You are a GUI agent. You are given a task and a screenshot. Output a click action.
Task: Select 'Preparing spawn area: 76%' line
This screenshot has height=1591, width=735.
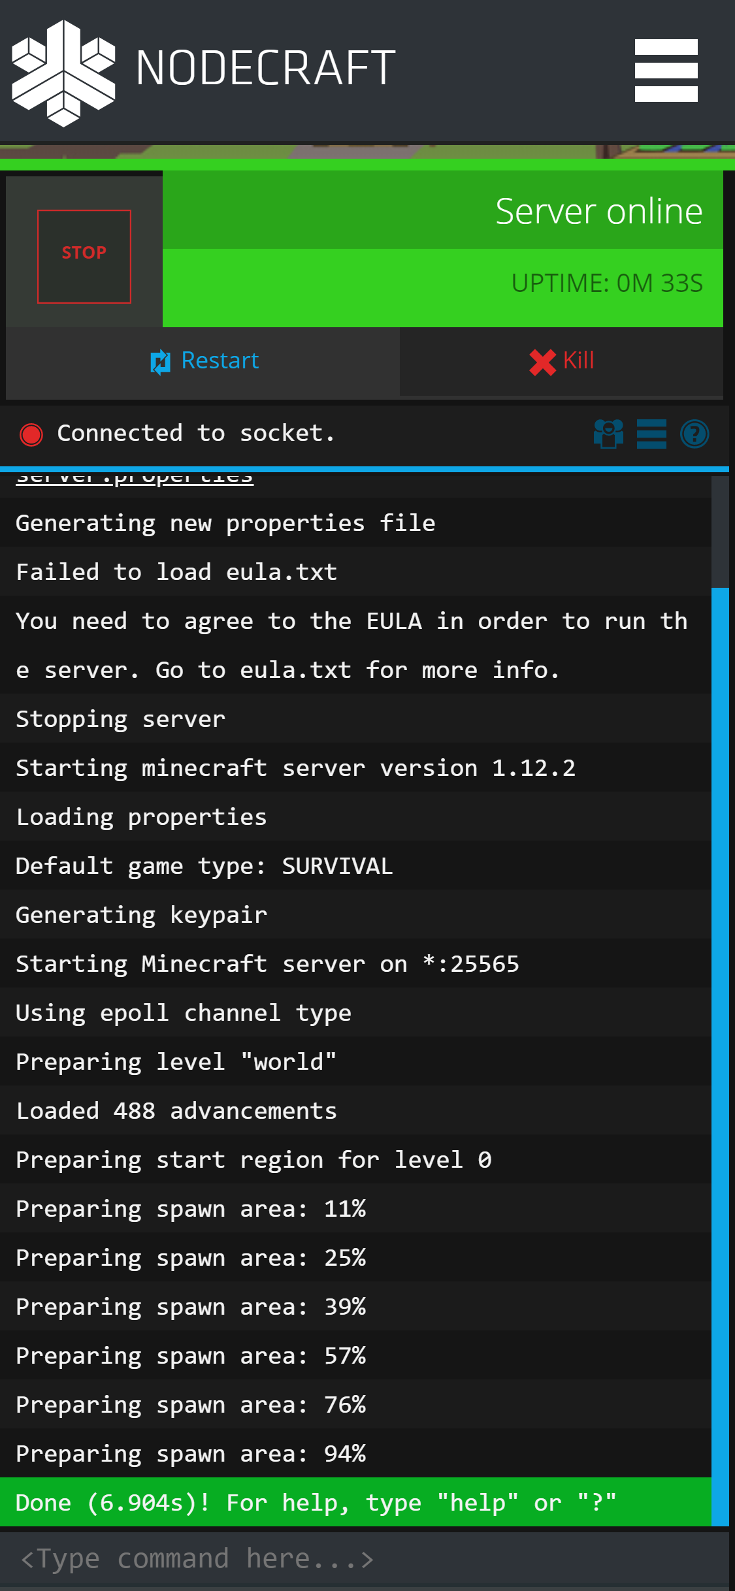click(x=355, y=1404)
